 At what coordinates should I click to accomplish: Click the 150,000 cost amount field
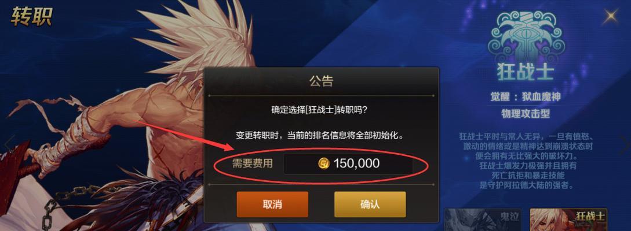(x=348, y=163)
